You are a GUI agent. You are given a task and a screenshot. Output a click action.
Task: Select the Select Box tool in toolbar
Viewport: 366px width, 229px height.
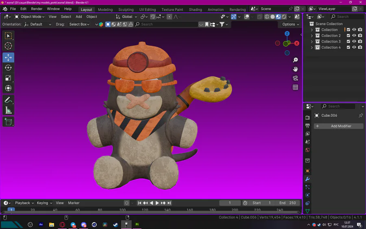pos(8,36)
